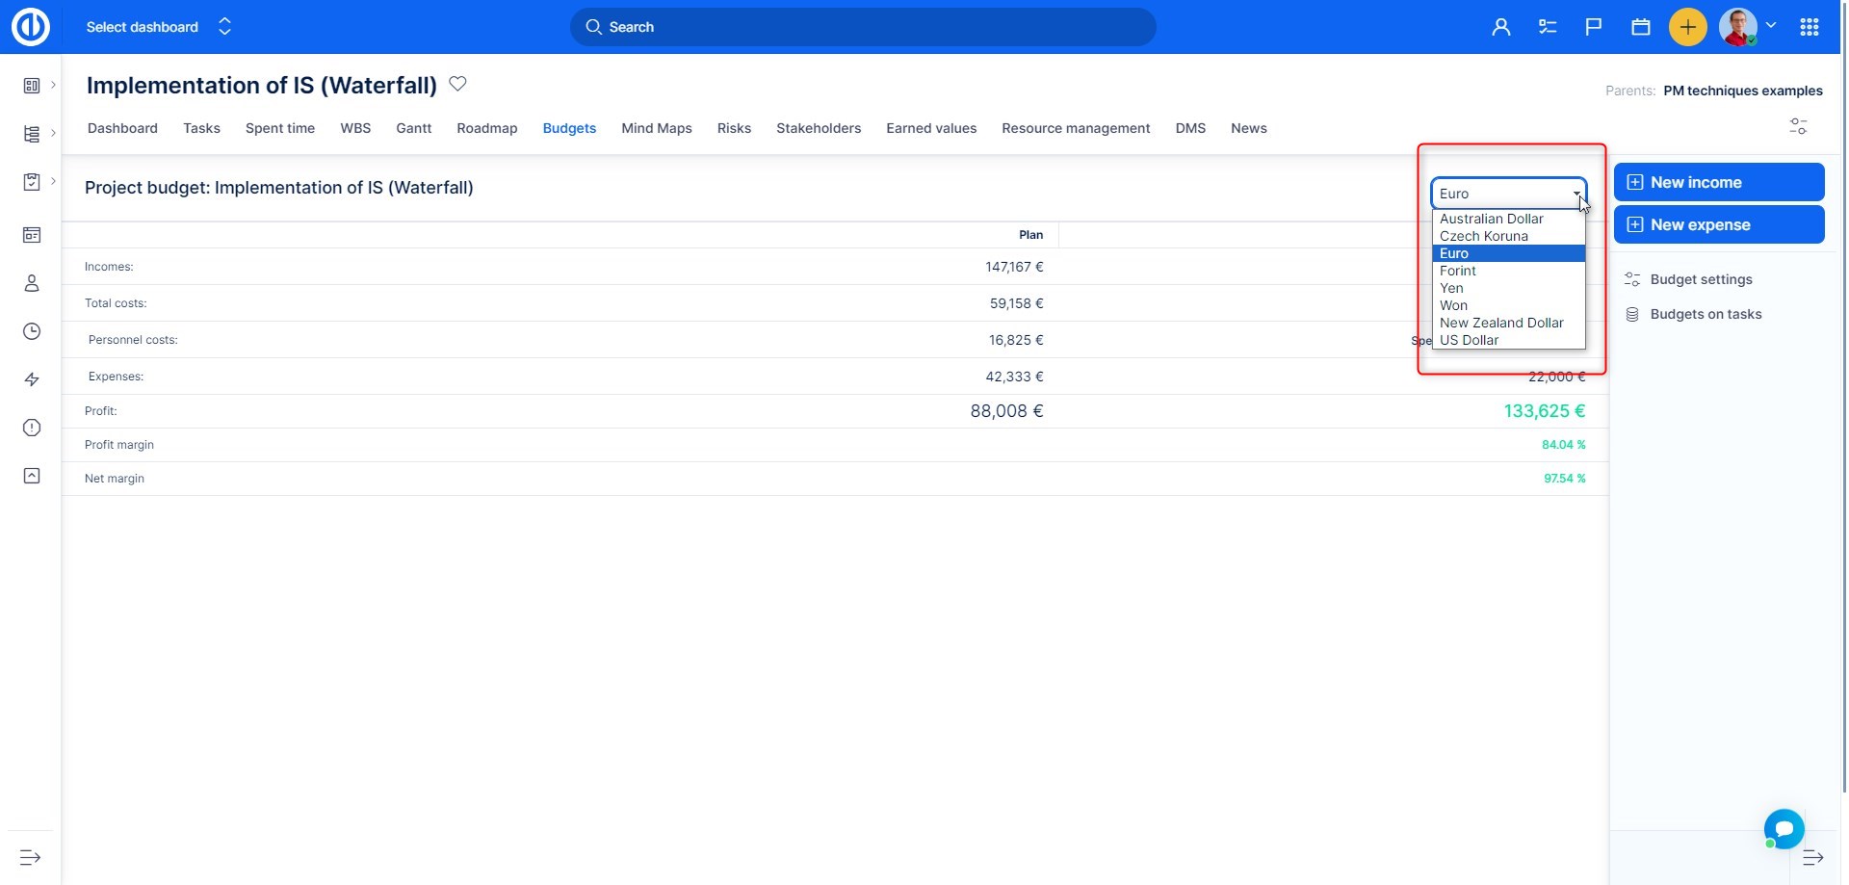Open Budget settings link

tap(1701, 279)
